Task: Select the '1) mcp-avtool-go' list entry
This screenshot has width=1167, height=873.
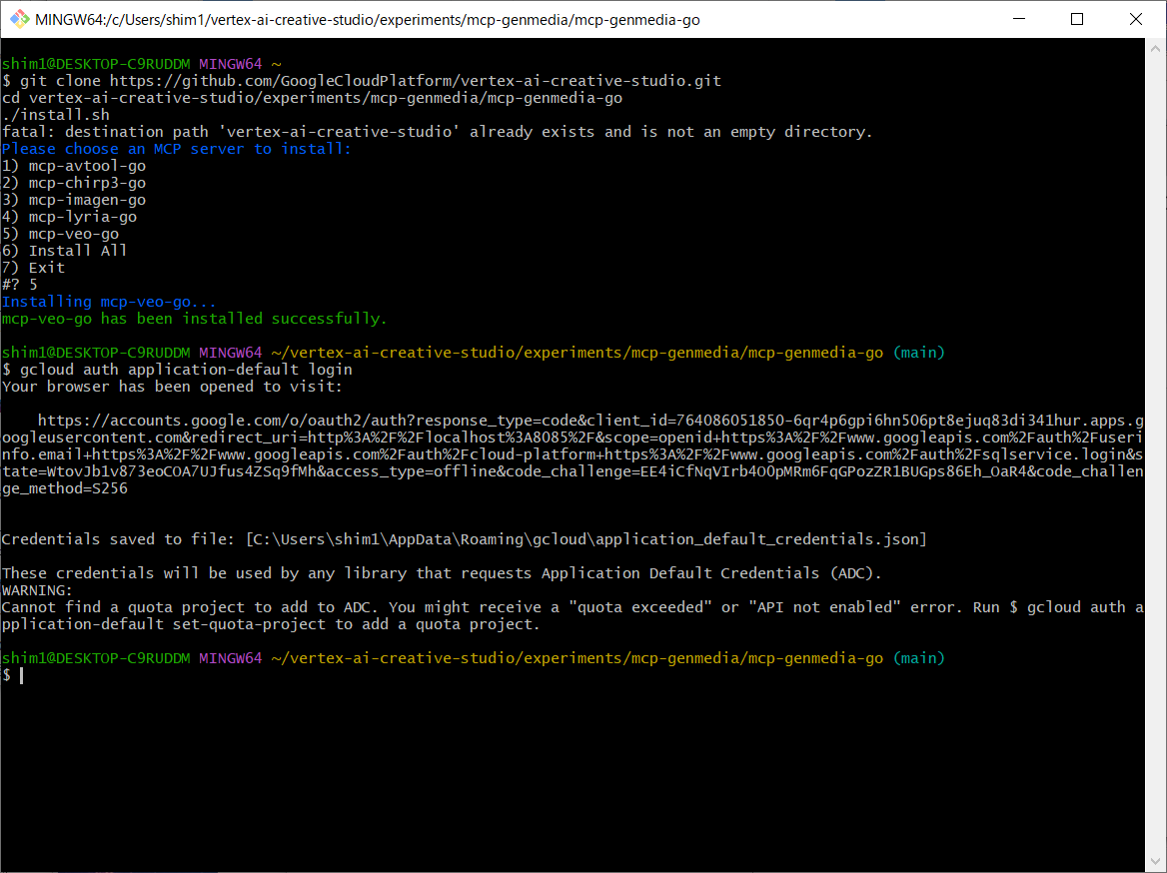Action: click(x=74, y=166)
